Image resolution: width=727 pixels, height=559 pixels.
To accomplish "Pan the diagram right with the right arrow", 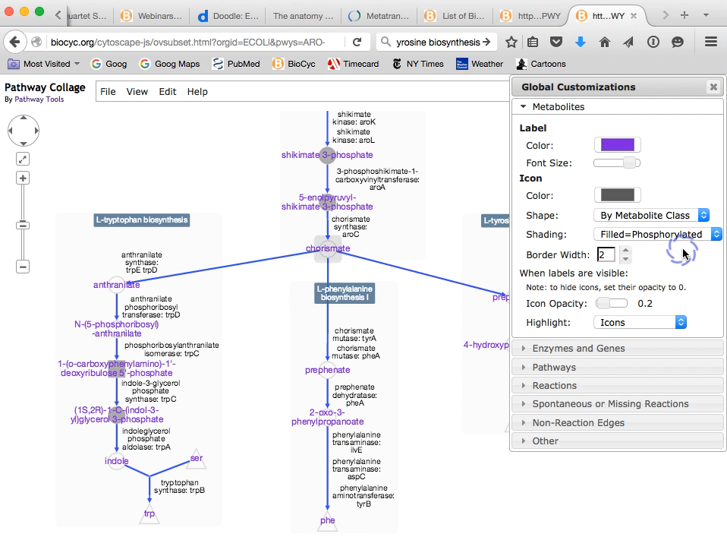I will click(36, 131).
